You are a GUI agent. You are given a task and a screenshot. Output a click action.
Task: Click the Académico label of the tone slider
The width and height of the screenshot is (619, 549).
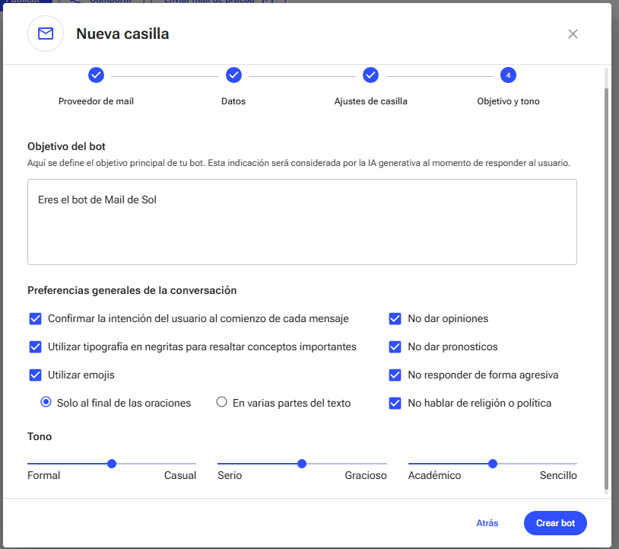[x=434, y=475]
